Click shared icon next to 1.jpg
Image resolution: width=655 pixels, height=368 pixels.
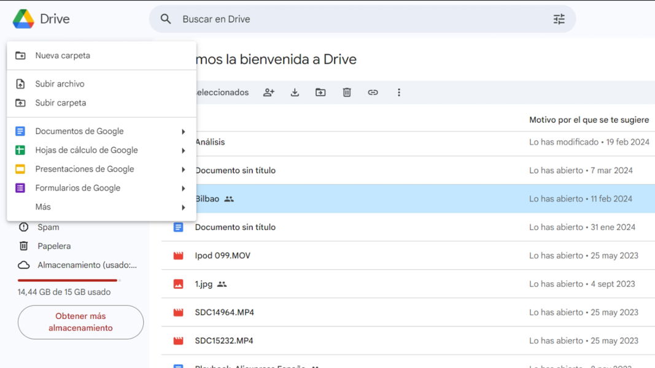click(x=222, y=284)
